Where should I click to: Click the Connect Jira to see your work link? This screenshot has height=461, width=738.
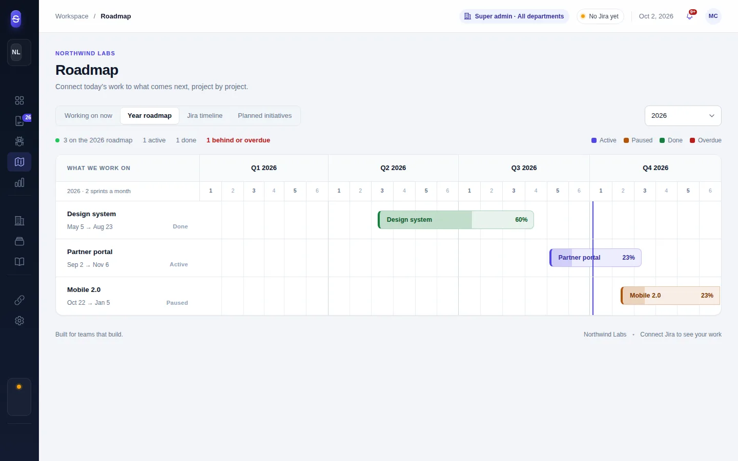681,334
